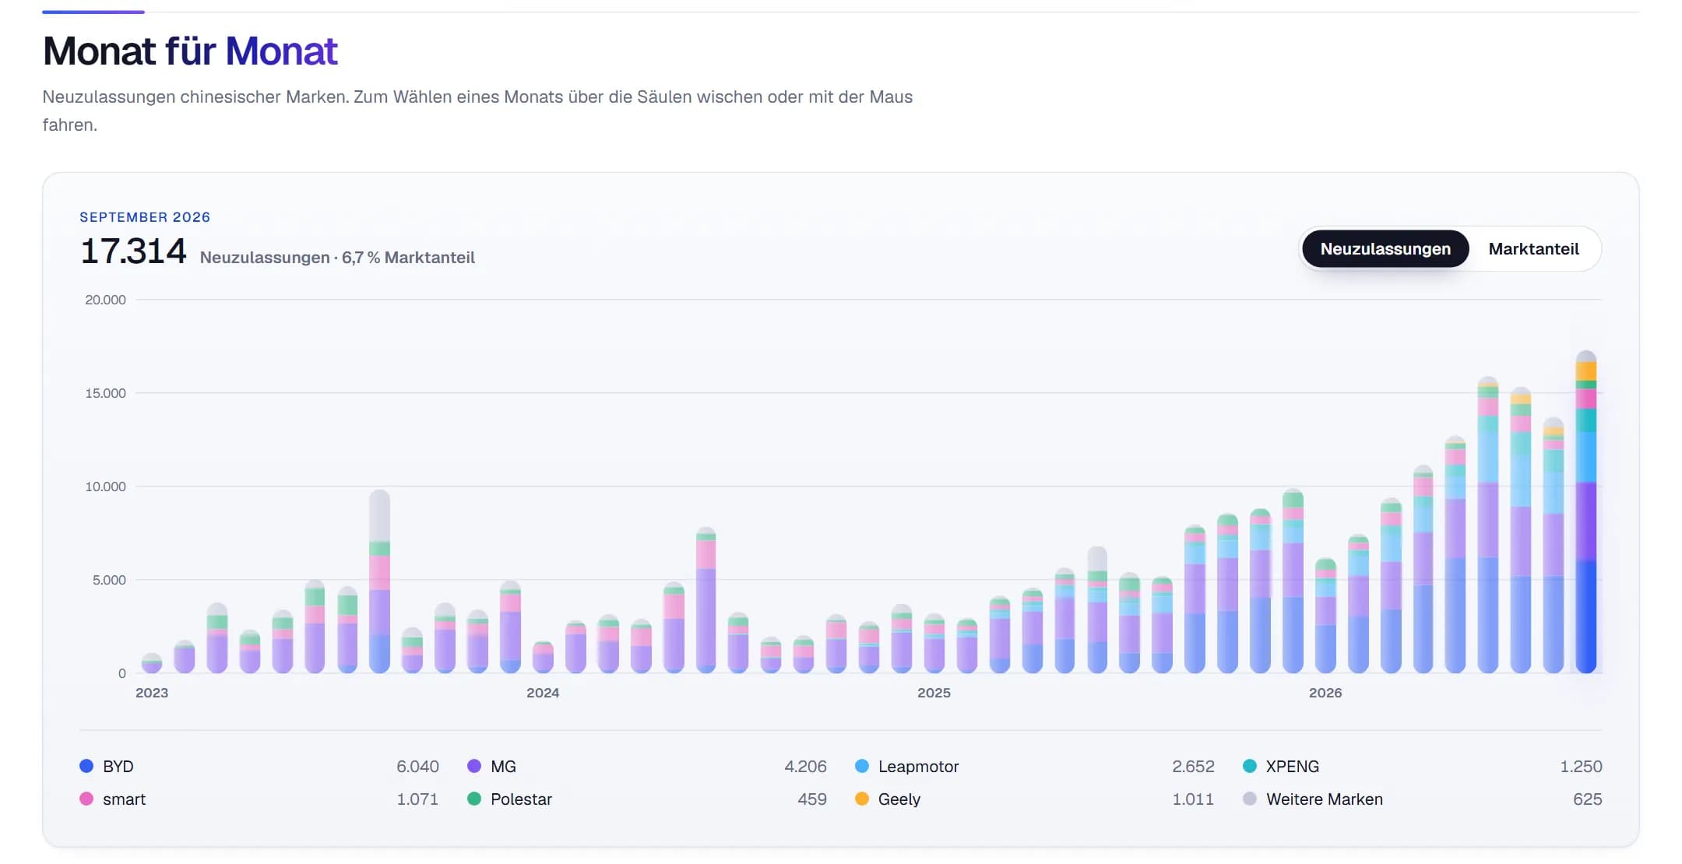Switch to the Marktanteil view
Image resolution: width=1682 pixels, height=864 pixels.
[1533, 249]
